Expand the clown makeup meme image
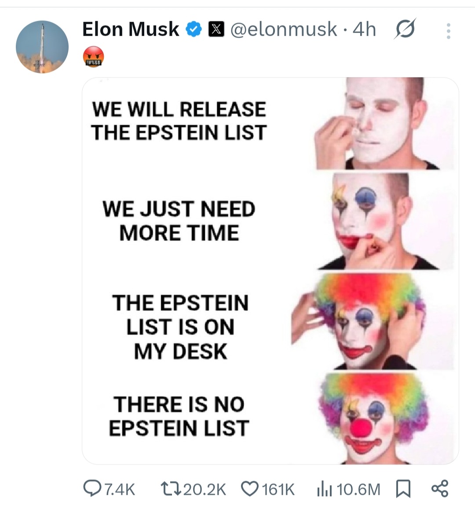The width and height of the screenshot is (475, 508). pos(270,271)
